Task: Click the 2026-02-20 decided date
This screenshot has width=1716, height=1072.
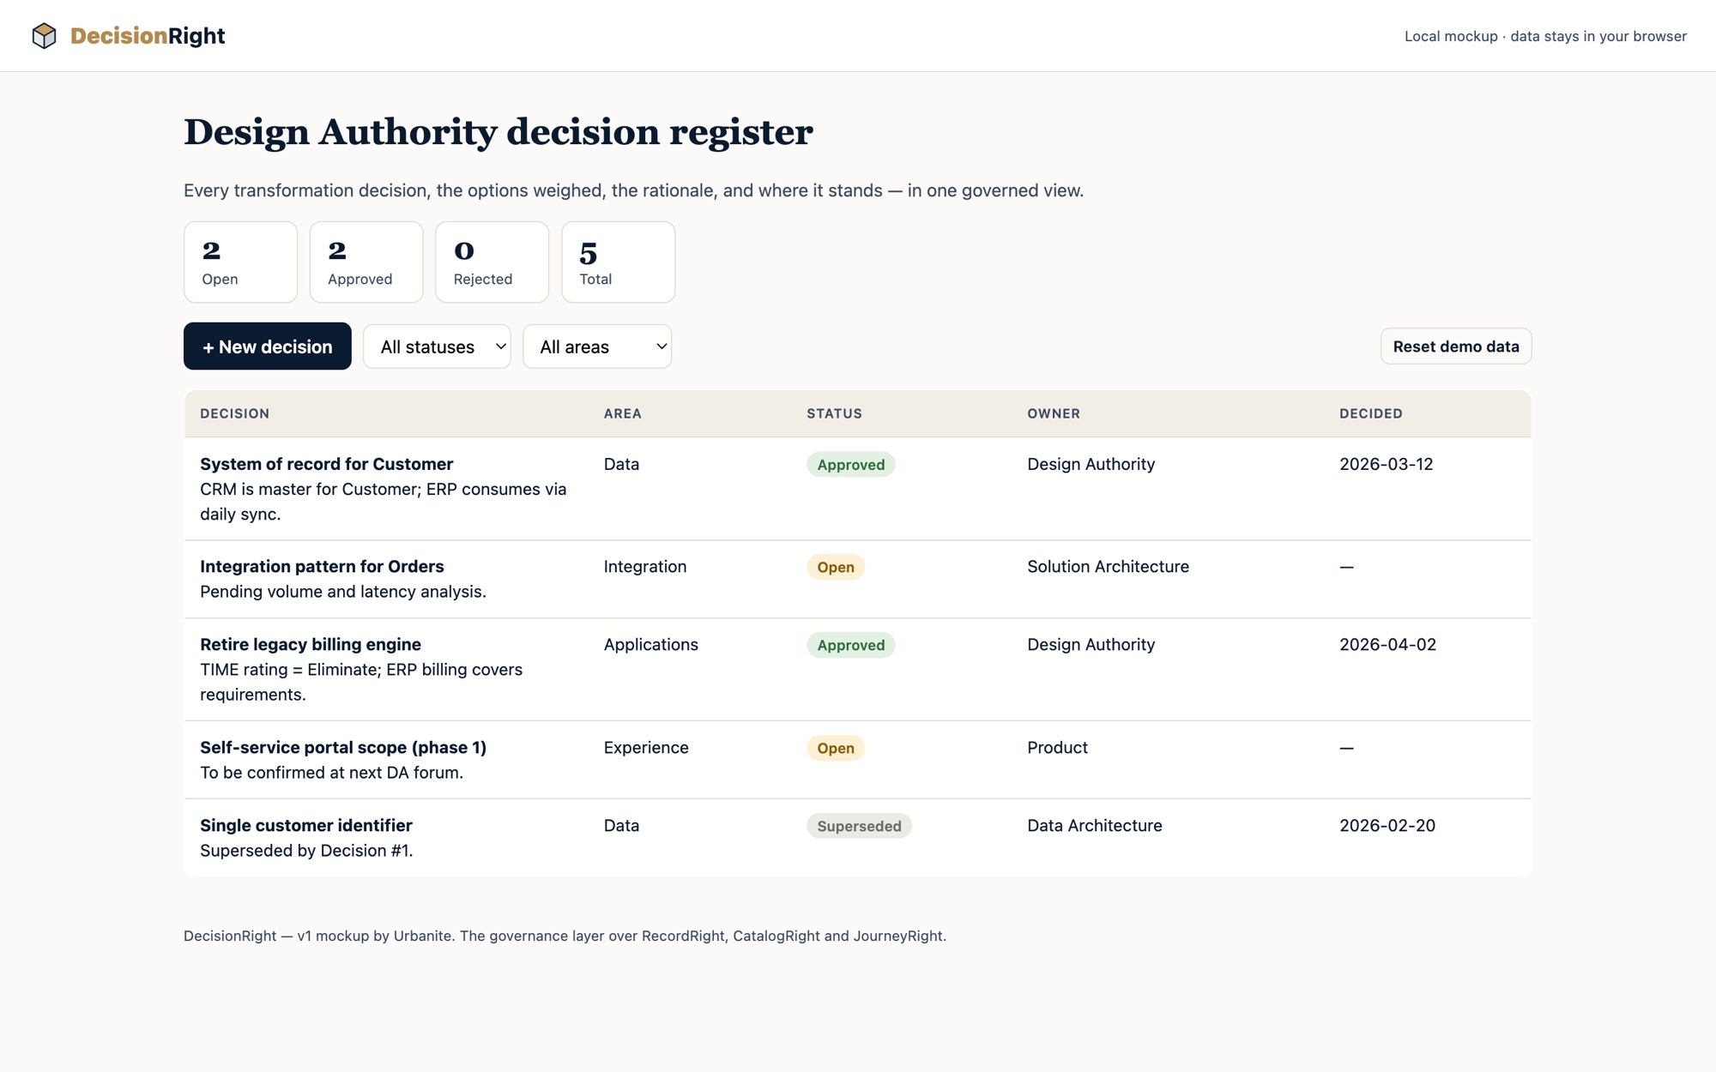Action: 1387,825
